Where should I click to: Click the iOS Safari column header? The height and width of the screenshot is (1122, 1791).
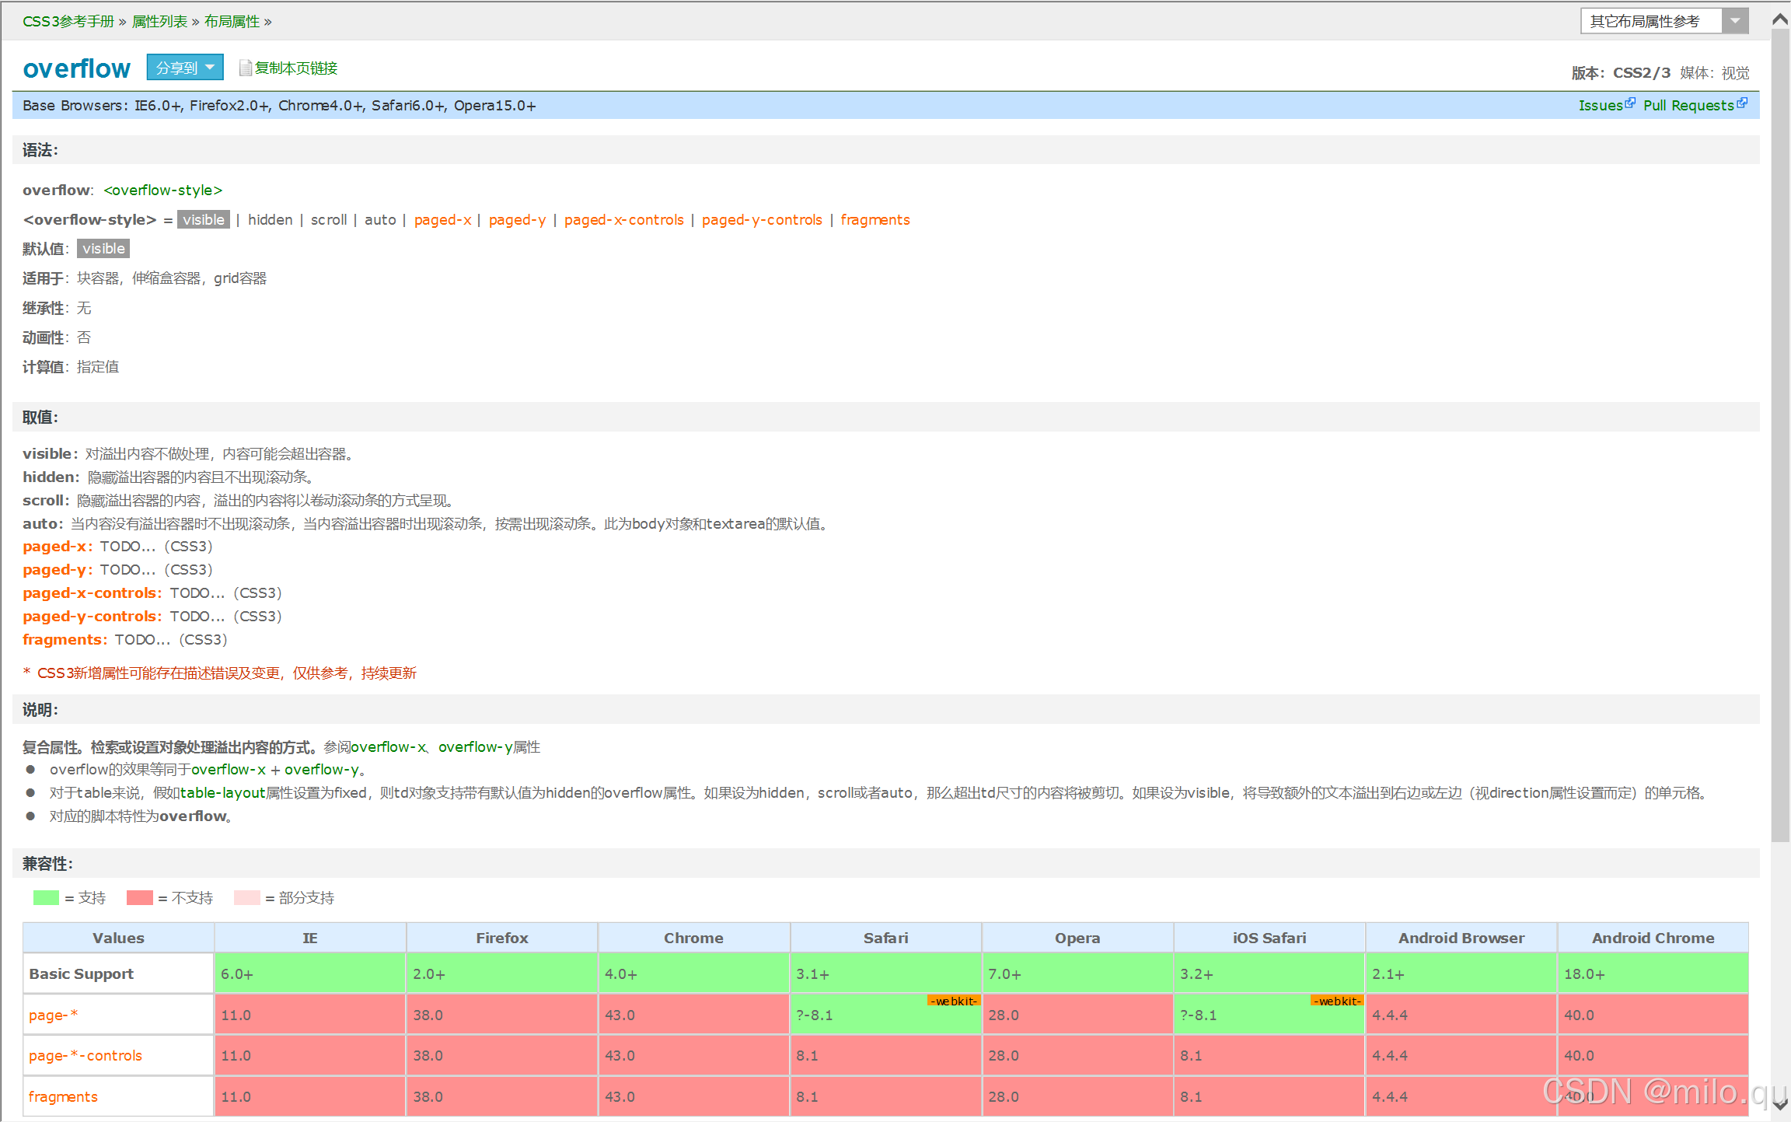1269,938
